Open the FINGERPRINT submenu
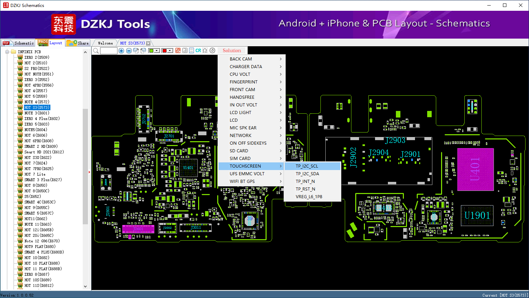This screenshot has width=529, height=298. [x=252, y=82]
